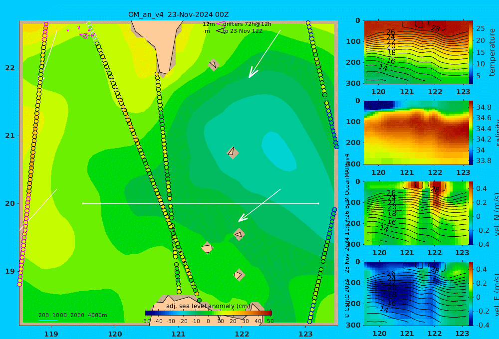Click the 50 tick on sea level color bar
499x339 pixels.
pos(270,321)
